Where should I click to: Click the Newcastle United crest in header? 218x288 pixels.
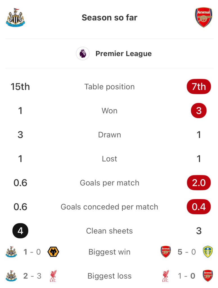[15, 18]
